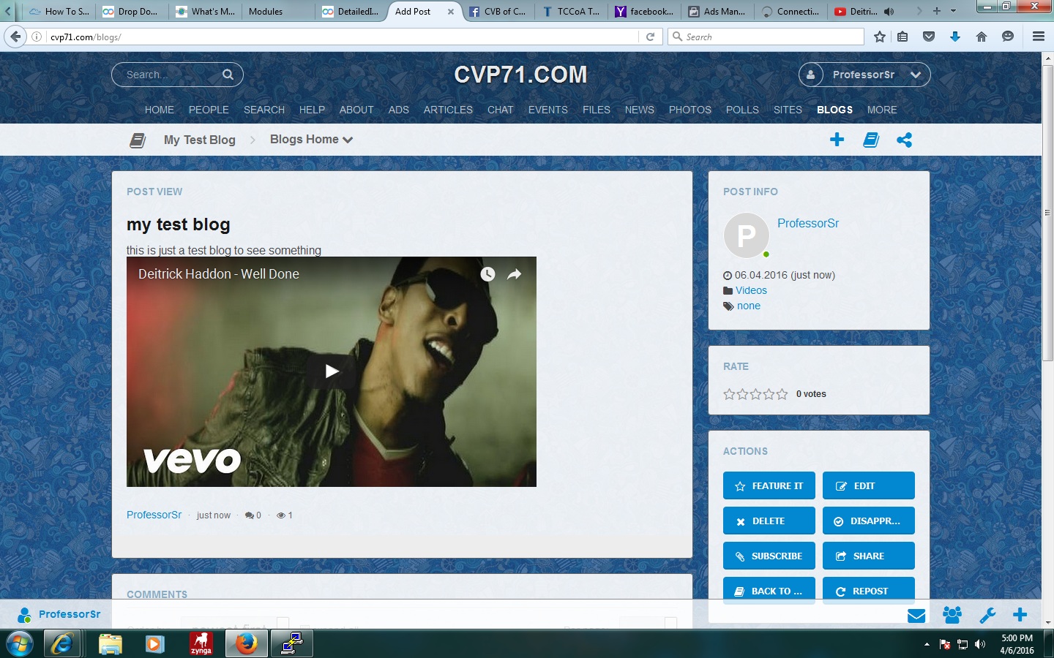Click the wrench settings icon in bottom bar
This screenshot has width=1054, height=658.
click(x=987, y=616)
